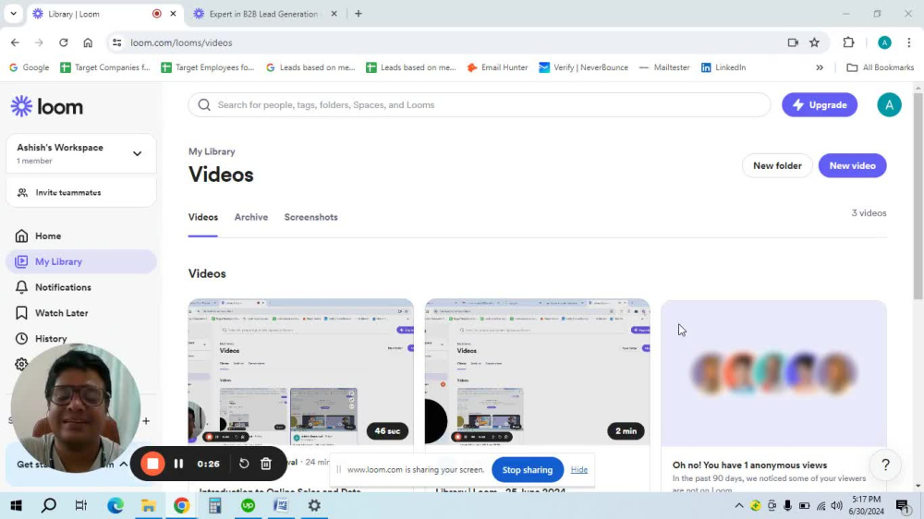924x519 pixels.
Task: Create a New folder
Action: pyautogui.click(x=777, y=165)
